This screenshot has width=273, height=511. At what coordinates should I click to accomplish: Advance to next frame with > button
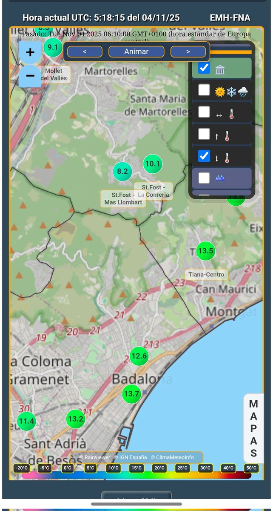point(188,52)
